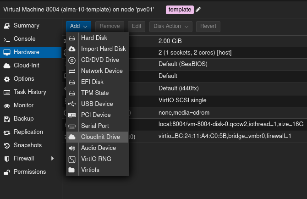The image size is (307, 199).
Task: Click the Network Device arrows icon
Action: pyautogui.click(x=72, y=71)
